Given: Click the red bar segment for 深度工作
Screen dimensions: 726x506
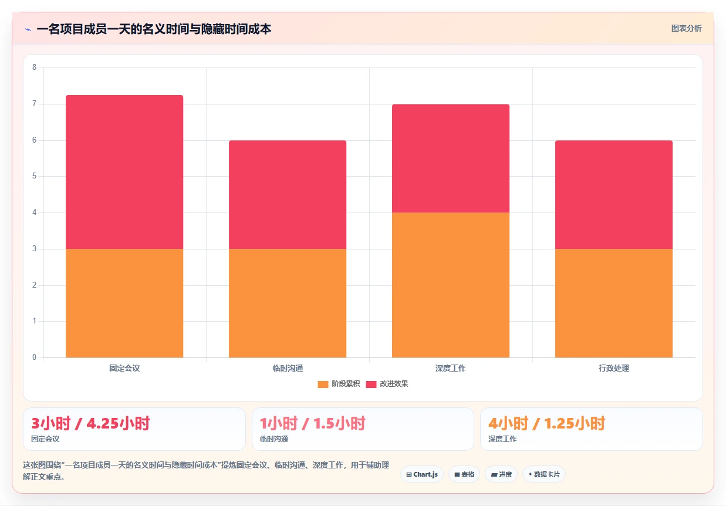Looking at the screenshot, I should (451, 158).
